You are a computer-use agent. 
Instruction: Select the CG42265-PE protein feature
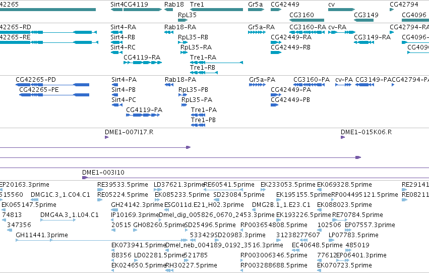54,95
